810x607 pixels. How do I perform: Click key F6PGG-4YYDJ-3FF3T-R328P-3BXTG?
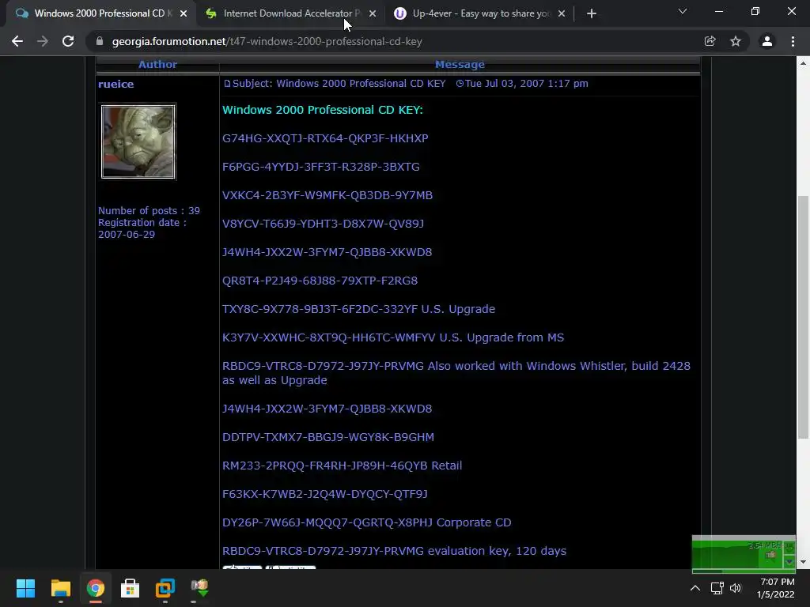[321, 167]
